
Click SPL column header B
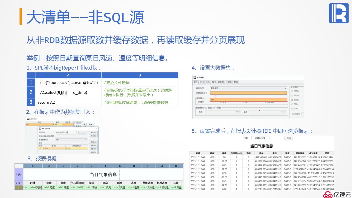[140, 75]
